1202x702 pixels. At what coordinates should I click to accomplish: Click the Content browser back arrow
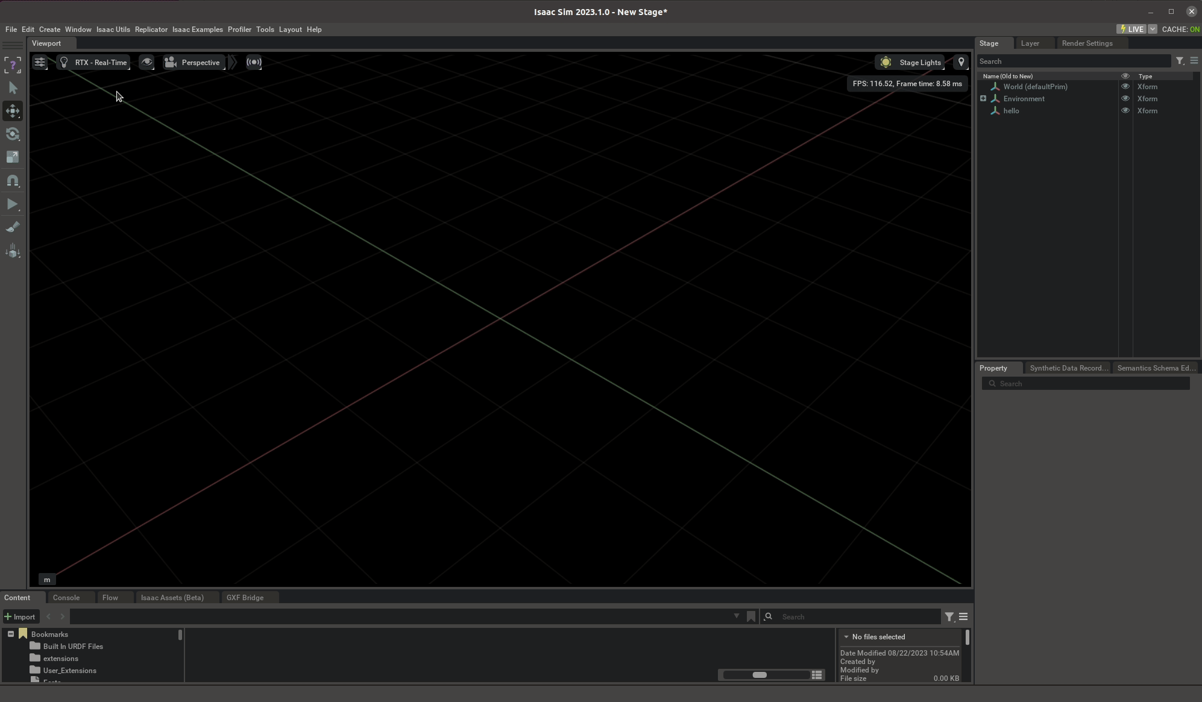click(49, 616)
